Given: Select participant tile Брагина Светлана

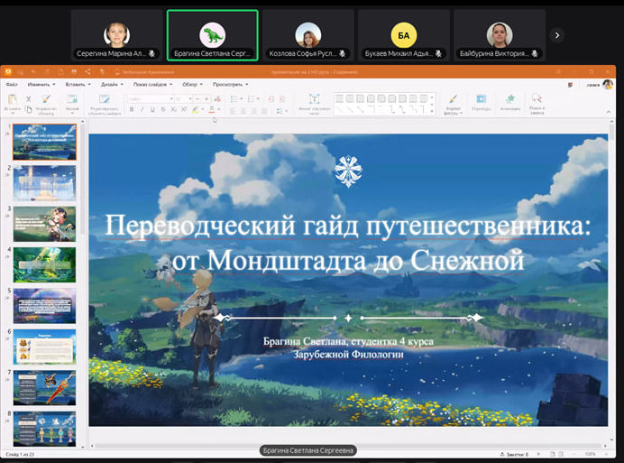Looking at the screenshot, I should pyautogui.click(x=213, y=35).
